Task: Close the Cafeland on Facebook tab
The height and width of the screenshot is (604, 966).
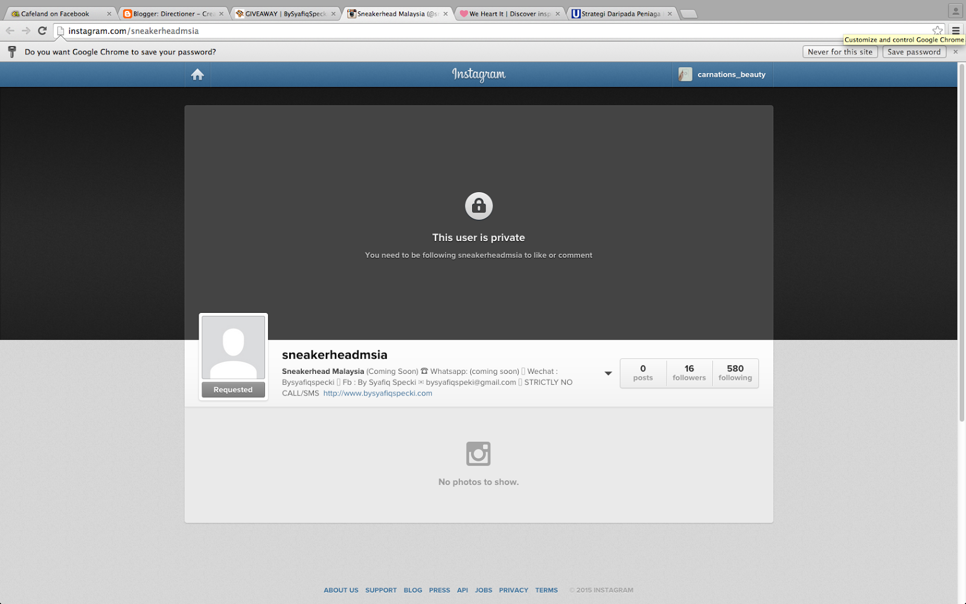Action: point(109,14)
